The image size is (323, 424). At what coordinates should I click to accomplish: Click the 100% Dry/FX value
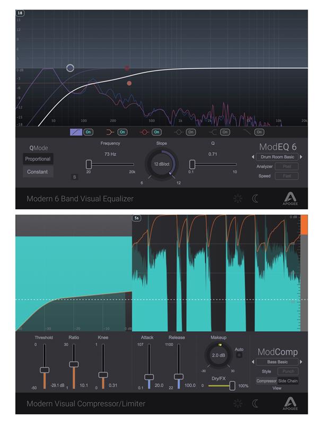pos(243,386)
